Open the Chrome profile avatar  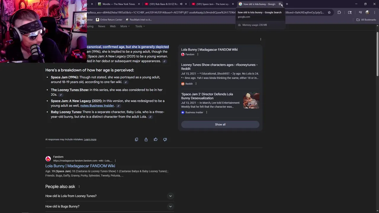tap(367, 12)
